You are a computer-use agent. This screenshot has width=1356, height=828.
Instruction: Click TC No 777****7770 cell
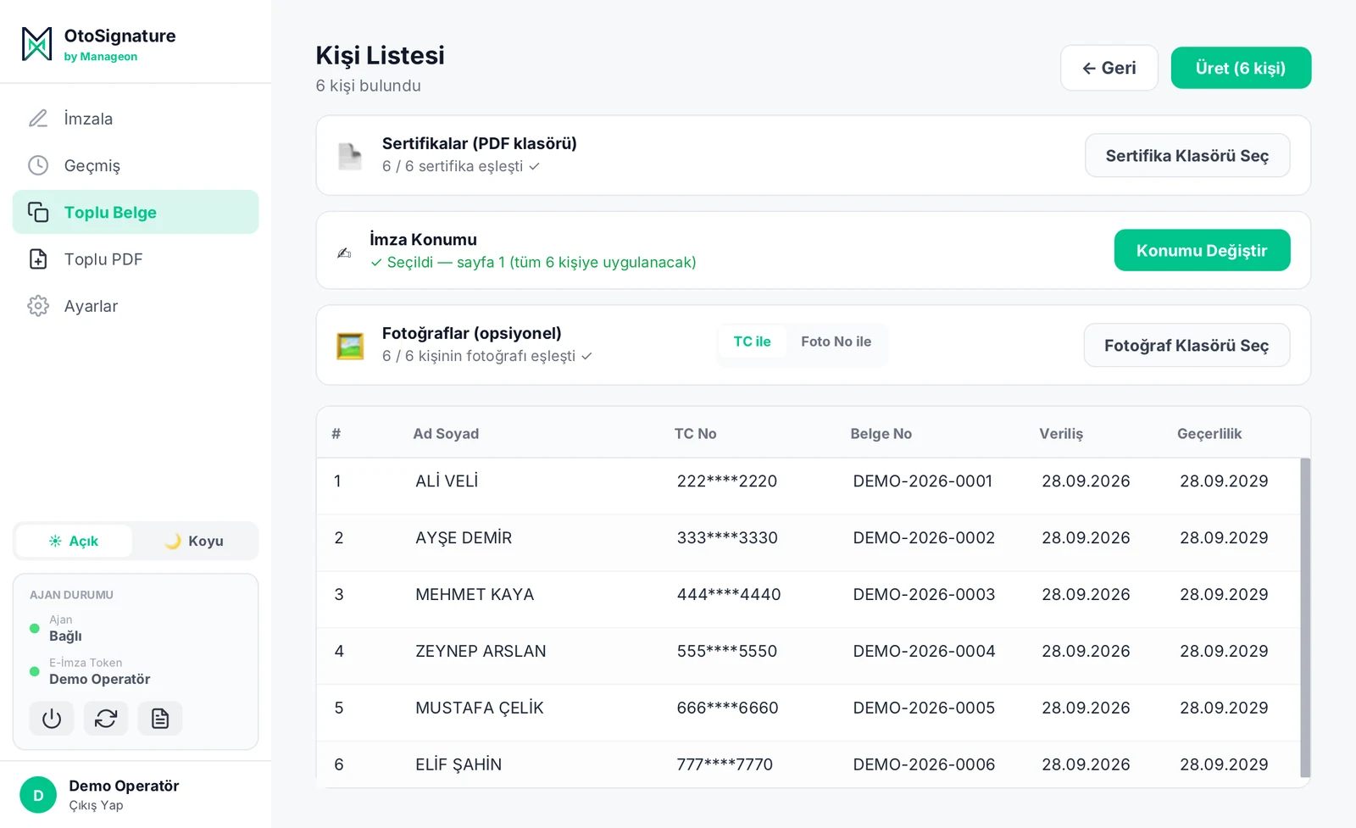pos(725,764)
